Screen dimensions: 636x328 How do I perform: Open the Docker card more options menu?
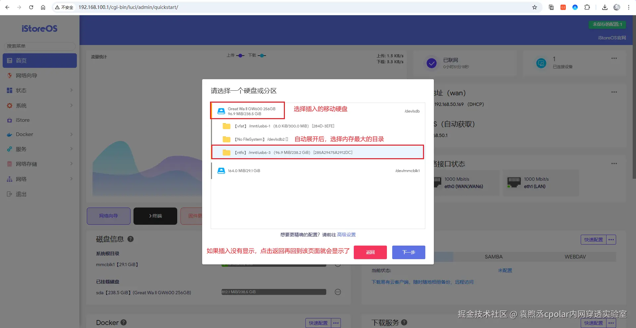[336, 323]
